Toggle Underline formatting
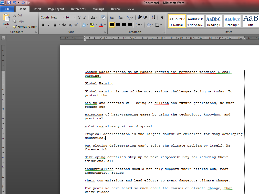 [x=55, y=25]
